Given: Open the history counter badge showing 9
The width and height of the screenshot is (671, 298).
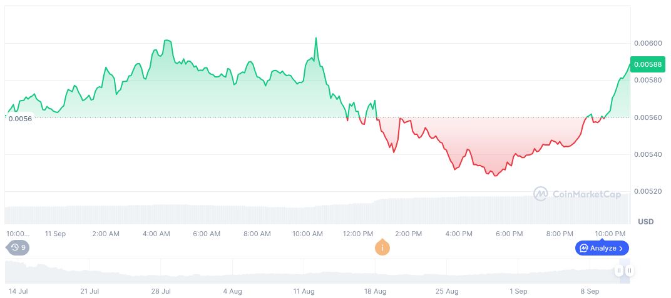Looking at the screenshot, I should point(18,247).
